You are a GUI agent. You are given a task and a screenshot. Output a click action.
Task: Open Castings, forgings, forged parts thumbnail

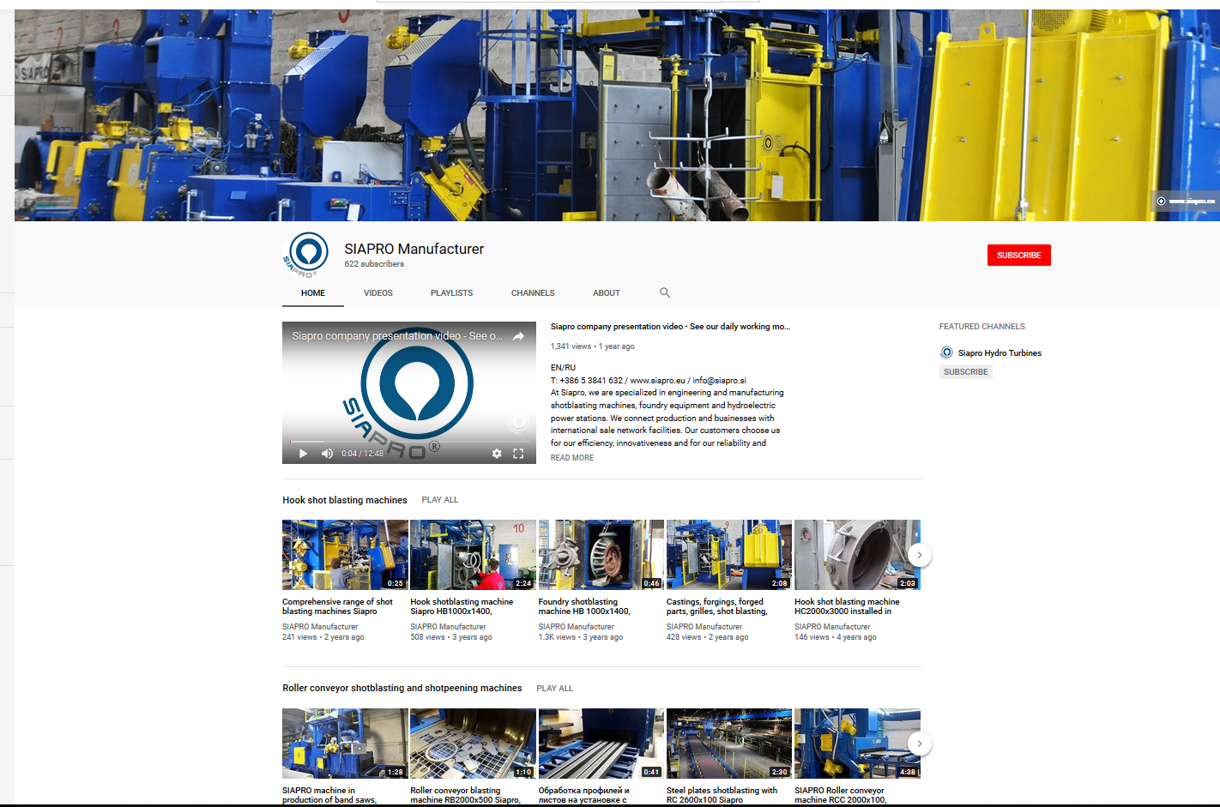729,555
